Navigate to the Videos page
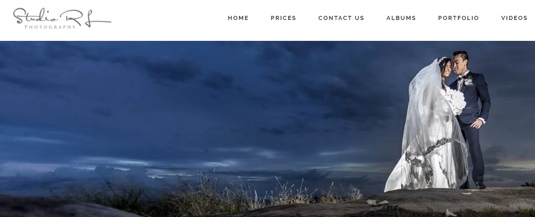Screen dimensions: 535x217 514,18
